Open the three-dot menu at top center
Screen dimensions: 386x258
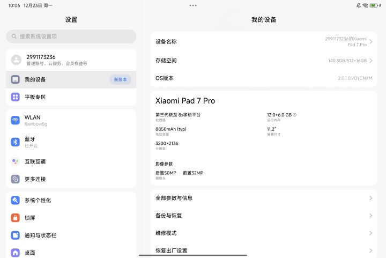pyautogui.click(x=193, y=5)
